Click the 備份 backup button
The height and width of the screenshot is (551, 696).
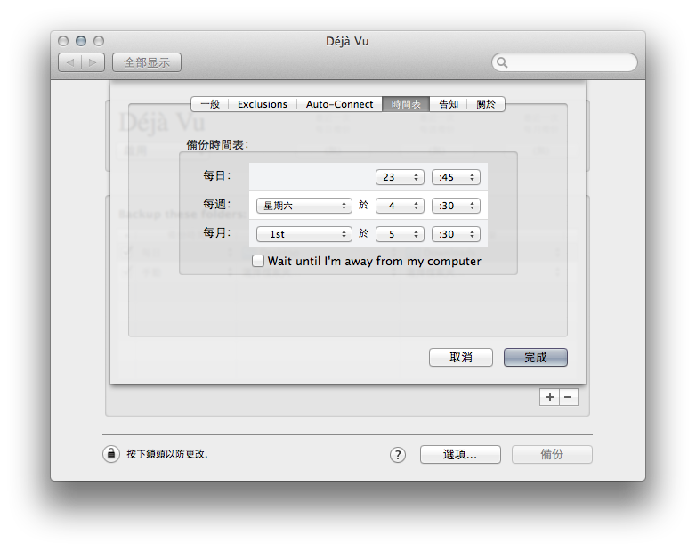tap(552, 455)
